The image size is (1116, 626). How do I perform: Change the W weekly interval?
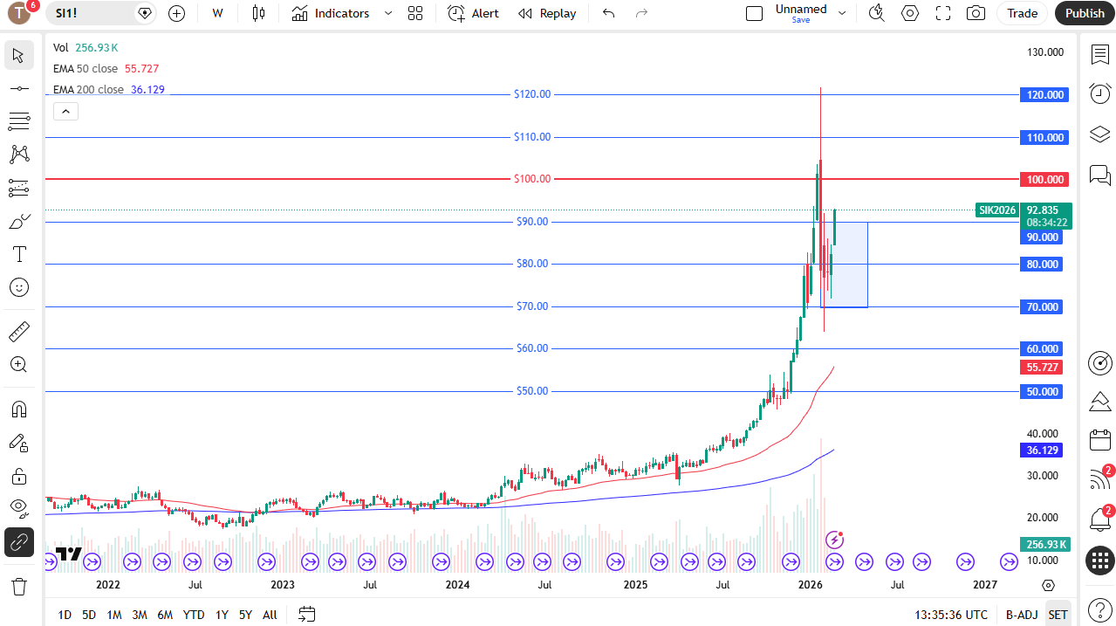(x=217, y=13)
